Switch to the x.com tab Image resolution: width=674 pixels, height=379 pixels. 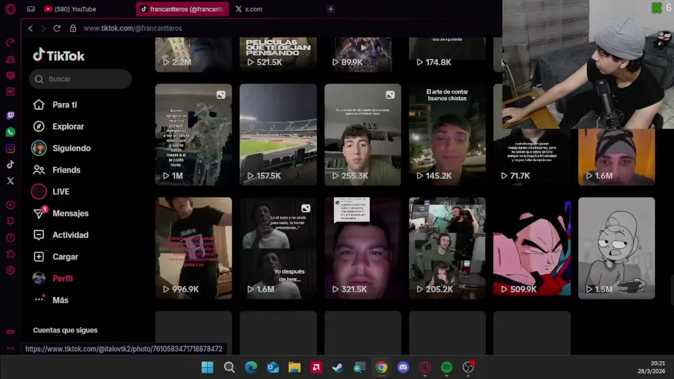(249, 9)
